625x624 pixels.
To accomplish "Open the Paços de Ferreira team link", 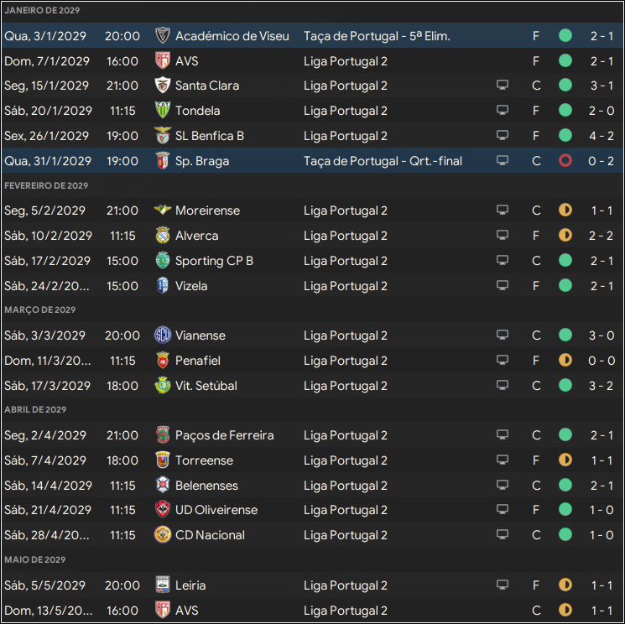I will click(x=224, y=435).
